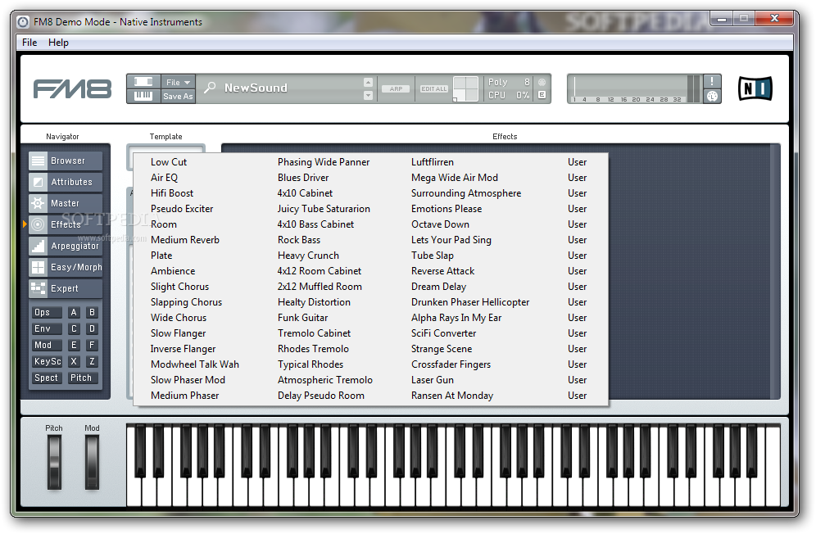Click the clock icon below the exclamation button

tap(712, 97)
